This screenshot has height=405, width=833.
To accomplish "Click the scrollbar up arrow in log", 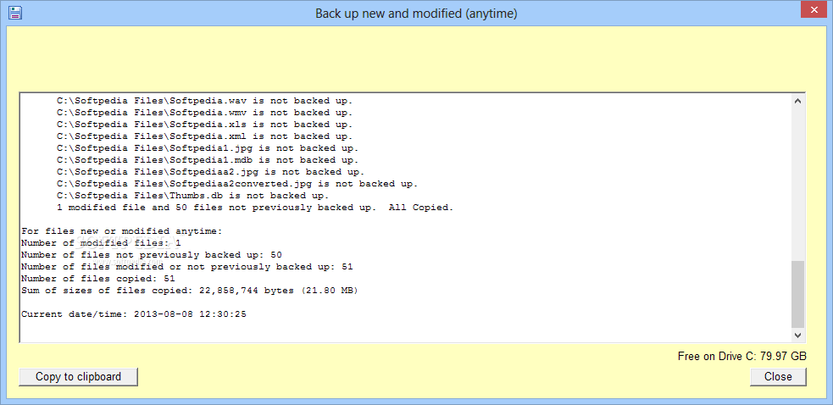I will click(x=798, y=100).
